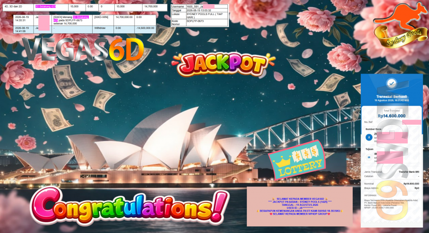Click the "19 Agustus 2026, 16:31:42 WIB" text

tap(392, 100)
